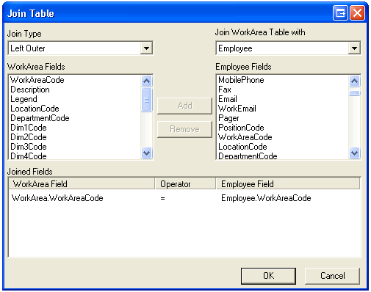Click the restore icon in the title bar
371x292 pixels.
pyautogui.click(x=340, y=13)
